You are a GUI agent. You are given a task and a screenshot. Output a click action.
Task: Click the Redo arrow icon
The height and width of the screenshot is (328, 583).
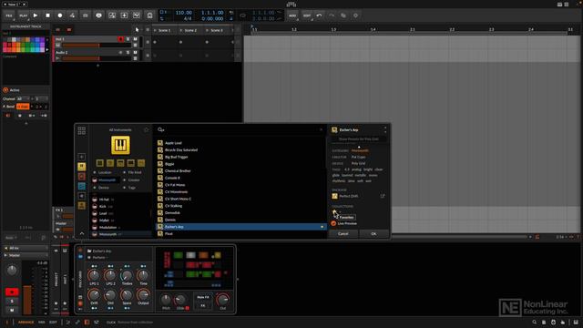coord(332,15)
